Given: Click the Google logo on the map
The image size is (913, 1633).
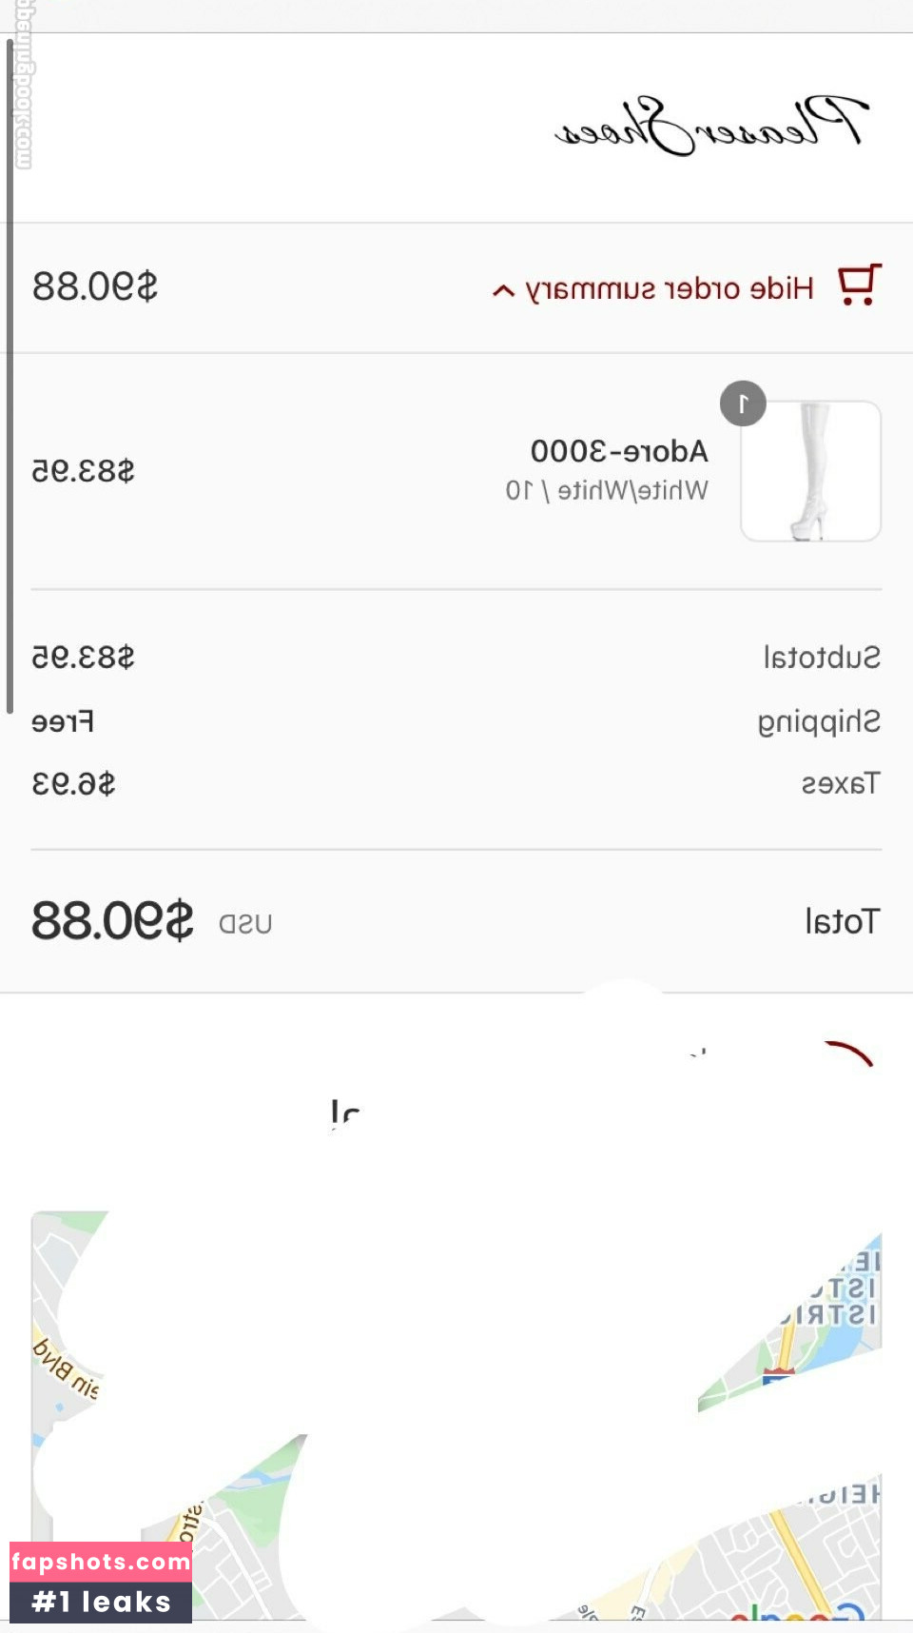Looking at the screenshot, I should [x=797, y=1614].
